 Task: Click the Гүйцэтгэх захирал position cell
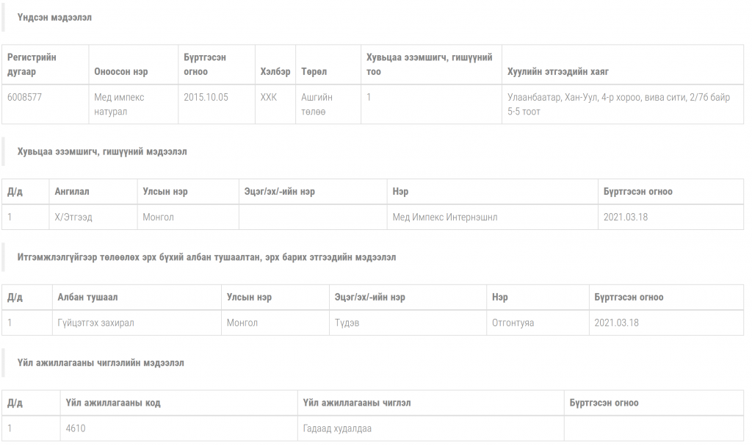(x=95, y=323)
